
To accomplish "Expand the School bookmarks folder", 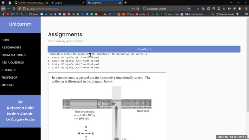I will coord(34,14).
